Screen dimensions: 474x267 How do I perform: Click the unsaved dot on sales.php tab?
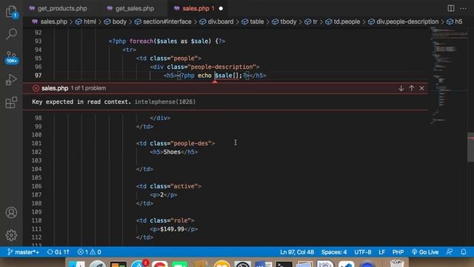(x=221, y=8)
